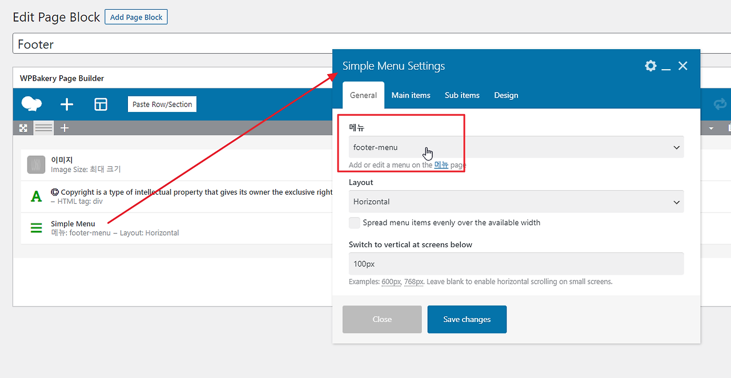Click the Copyright text block row
Screen dimensions: 731x378
tap(177, 197)
